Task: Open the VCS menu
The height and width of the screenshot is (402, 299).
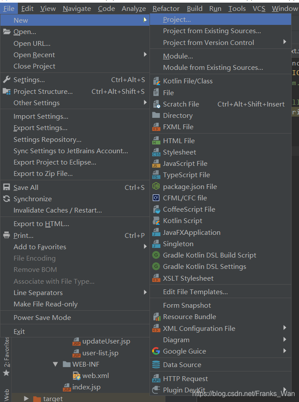Action: [x=259, y=9]
